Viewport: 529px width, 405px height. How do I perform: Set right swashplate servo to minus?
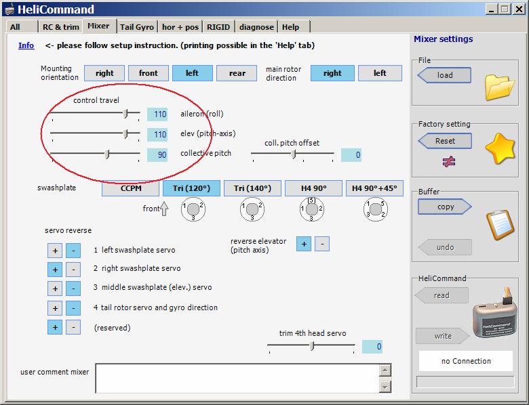pos(73,270)
